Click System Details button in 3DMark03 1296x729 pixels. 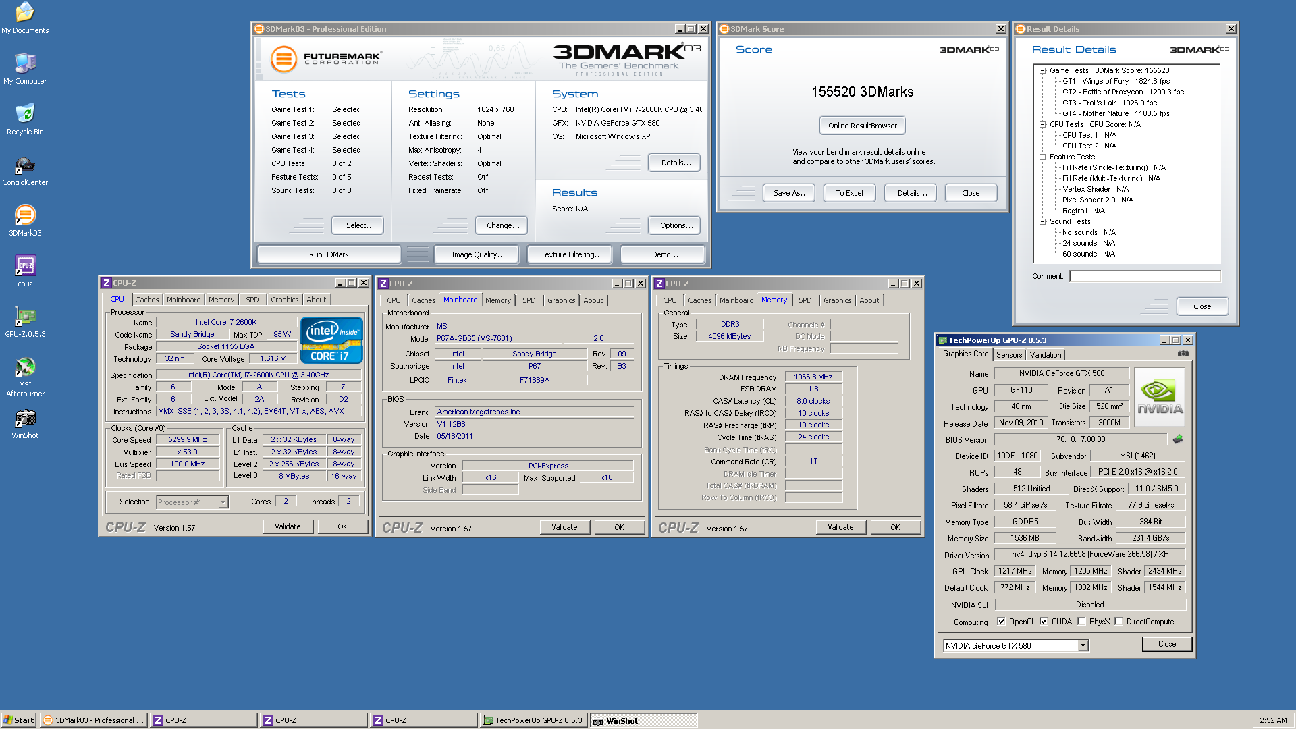(675, 163)
